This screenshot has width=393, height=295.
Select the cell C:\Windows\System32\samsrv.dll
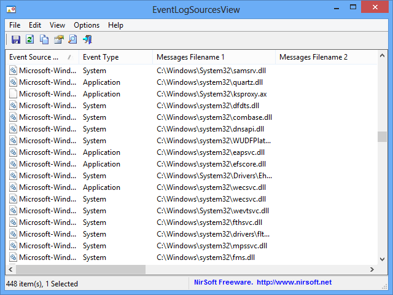pyautogui.click(x=211, y=71)
